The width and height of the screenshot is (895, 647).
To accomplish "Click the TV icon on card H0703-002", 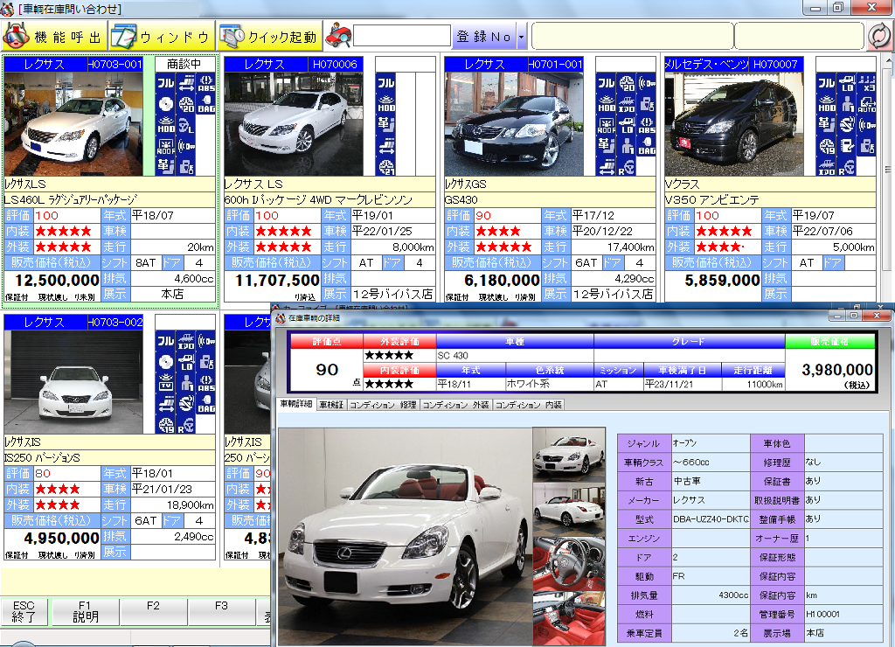I will 166,383.
